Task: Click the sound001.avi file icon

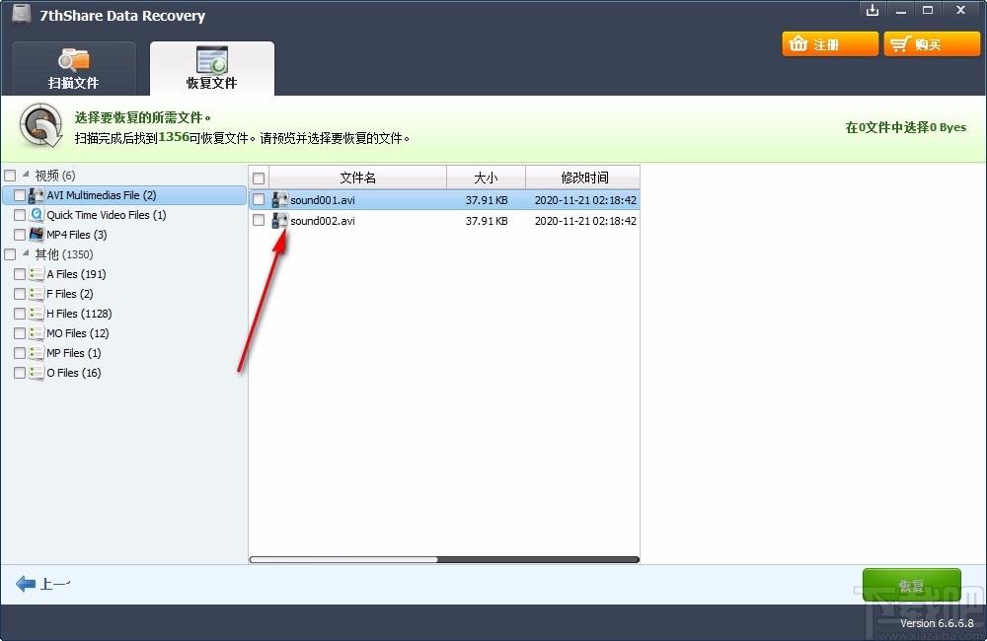Action: tap(280, 200)
